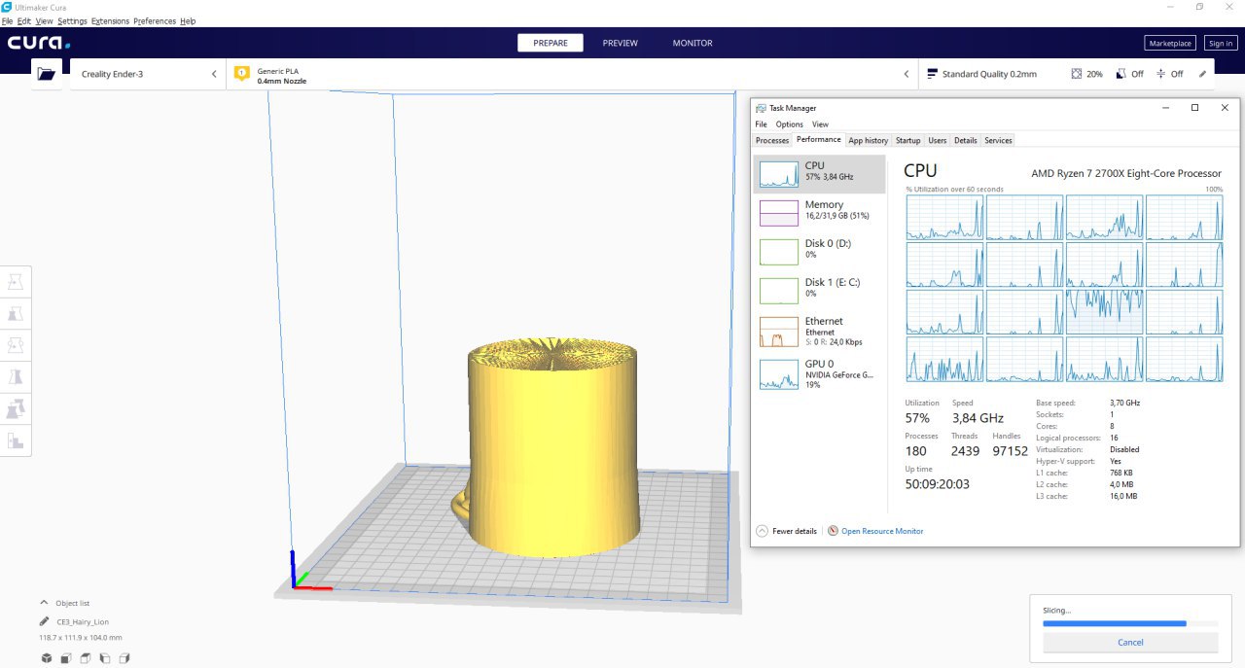Click the pencil icon beside CE3_Hairy_Lion

click(45, 621)
